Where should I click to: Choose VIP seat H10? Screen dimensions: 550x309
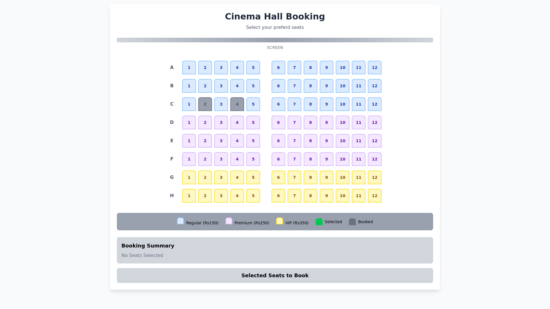point(343,196)
